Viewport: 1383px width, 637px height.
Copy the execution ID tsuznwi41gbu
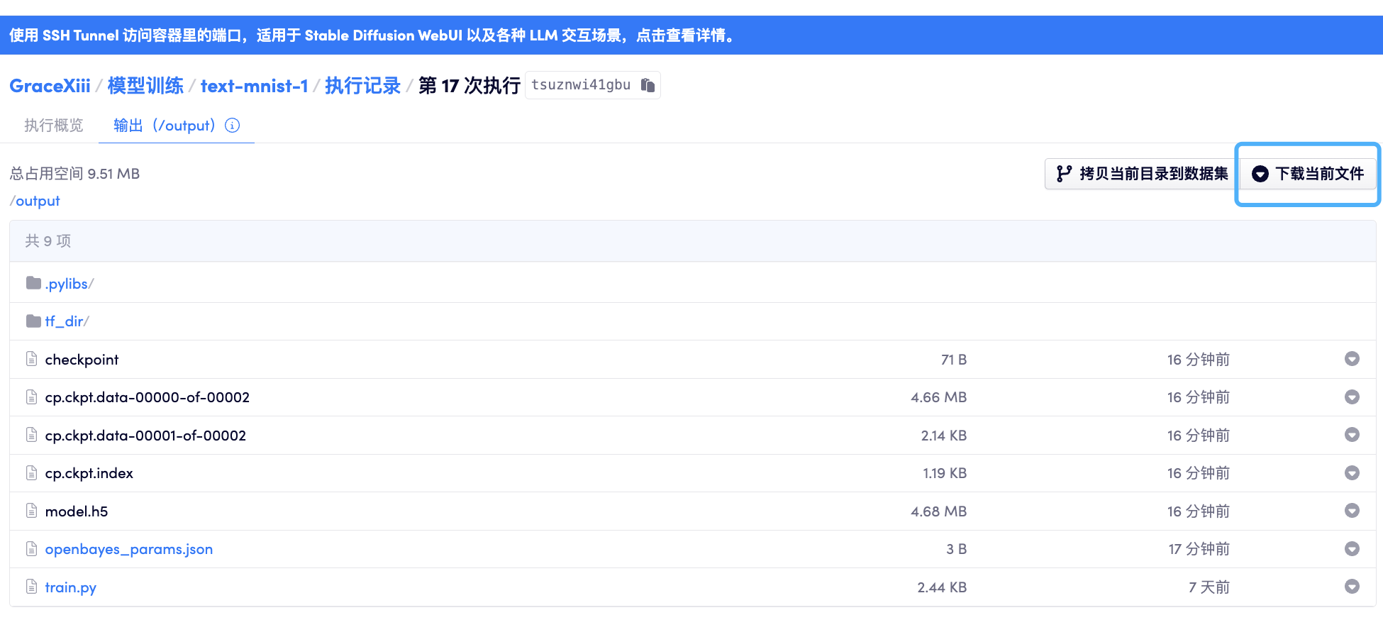pyautogui.click(x=648, y=85)
